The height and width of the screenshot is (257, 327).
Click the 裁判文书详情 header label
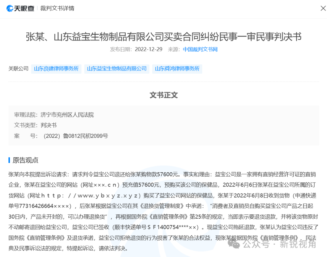coord(57,8)
